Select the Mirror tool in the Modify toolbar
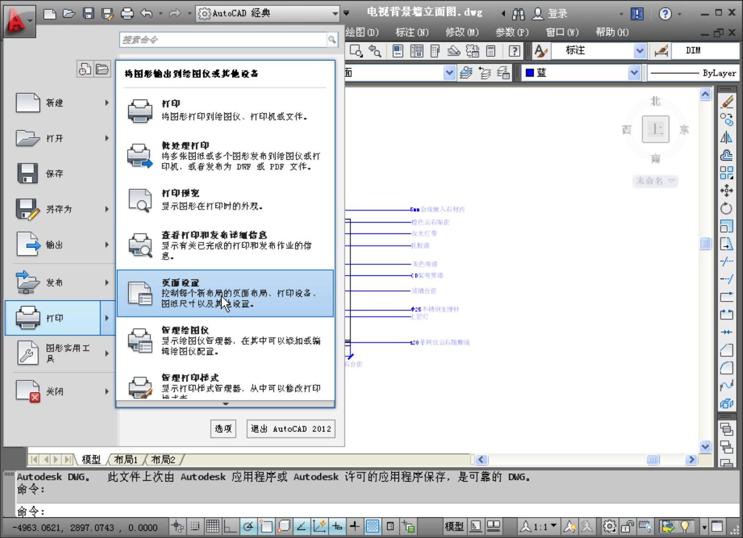Screen dimensions: 743x538 pos(727,137)
